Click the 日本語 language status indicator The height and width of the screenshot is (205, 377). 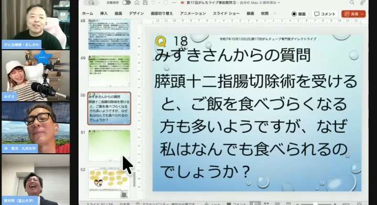(125, 203)
